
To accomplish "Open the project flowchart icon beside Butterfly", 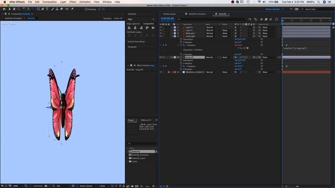I will click(x=156, y=151).
